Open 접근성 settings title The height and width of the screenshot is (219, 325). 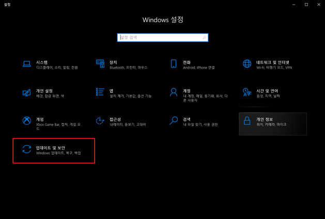click(115, 120)
